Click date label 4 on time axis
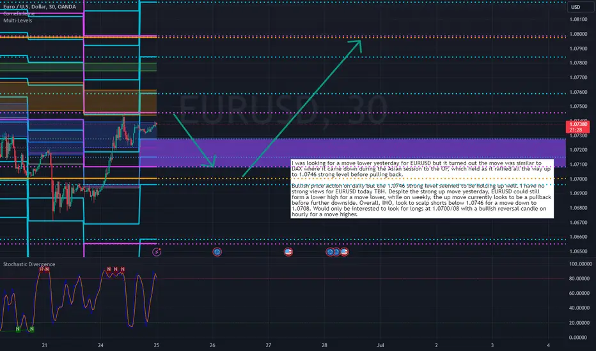Image resolution: width=596 pixels, height=351 pixels. pyautogui.click(x=548, y=345)
